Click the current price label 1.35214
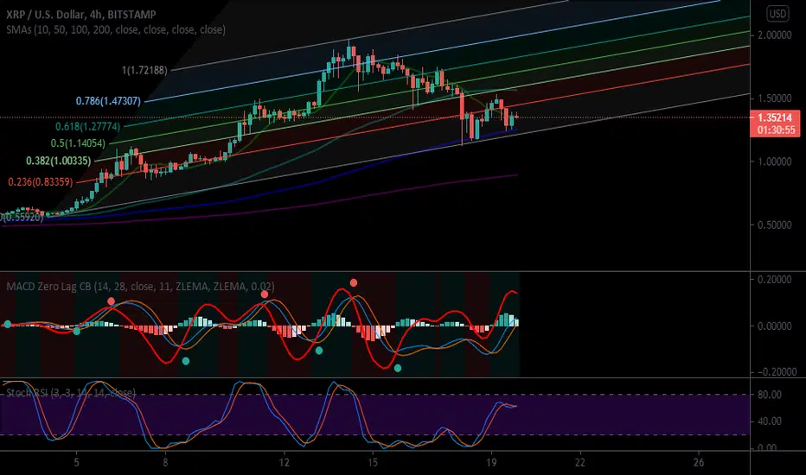This screenshot has width=806, height=475. pos(775,117)
